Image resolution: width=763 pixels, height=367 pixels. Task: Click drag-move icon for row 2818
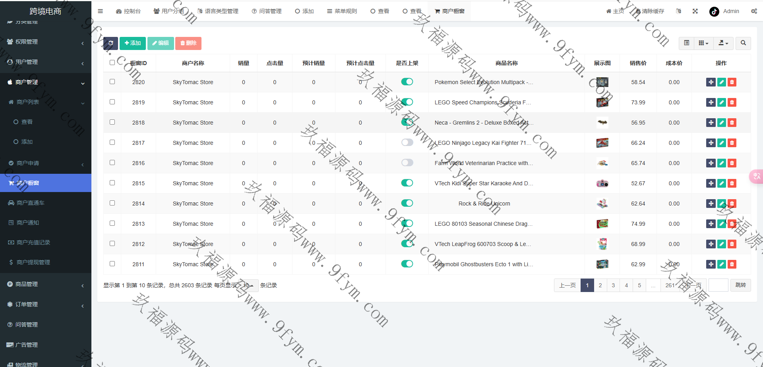(x=711, y=123)
